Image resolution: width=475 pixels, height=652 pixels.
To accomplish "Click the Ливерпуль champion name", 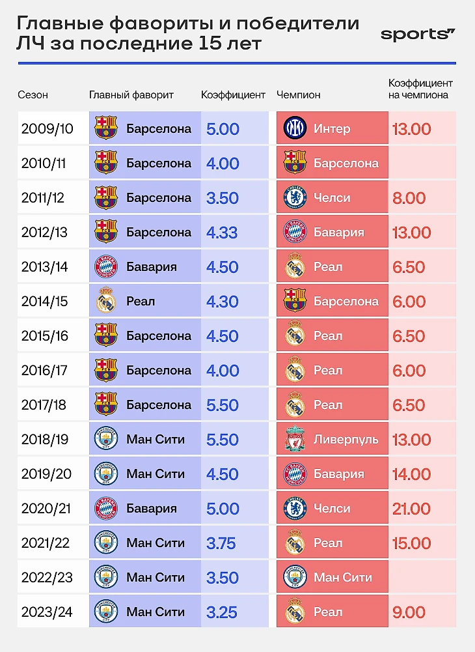I will pyautogui.click(x=346, y=440).
